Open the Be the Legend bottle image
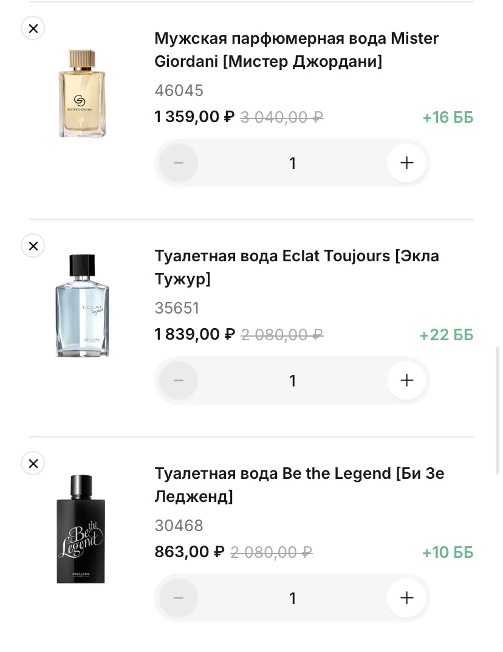 click(81, 528)
